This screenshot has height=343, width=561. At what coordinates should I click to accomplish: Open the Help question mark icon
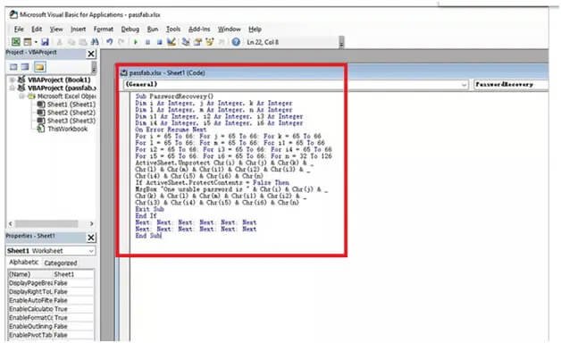[x=236, y=42]
